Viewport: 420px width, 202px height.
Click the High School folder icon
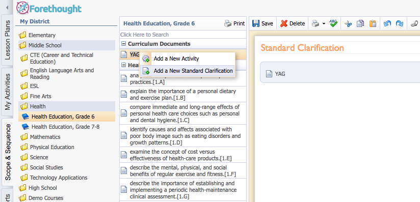tap(22, 188)
